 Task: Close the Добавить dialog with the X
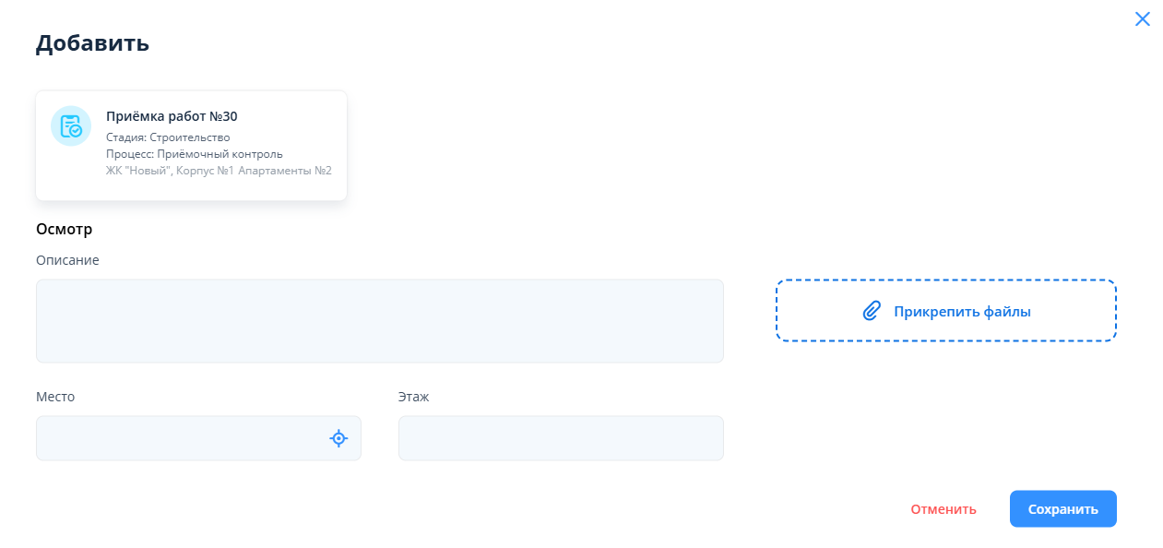tap(1142, 19)
